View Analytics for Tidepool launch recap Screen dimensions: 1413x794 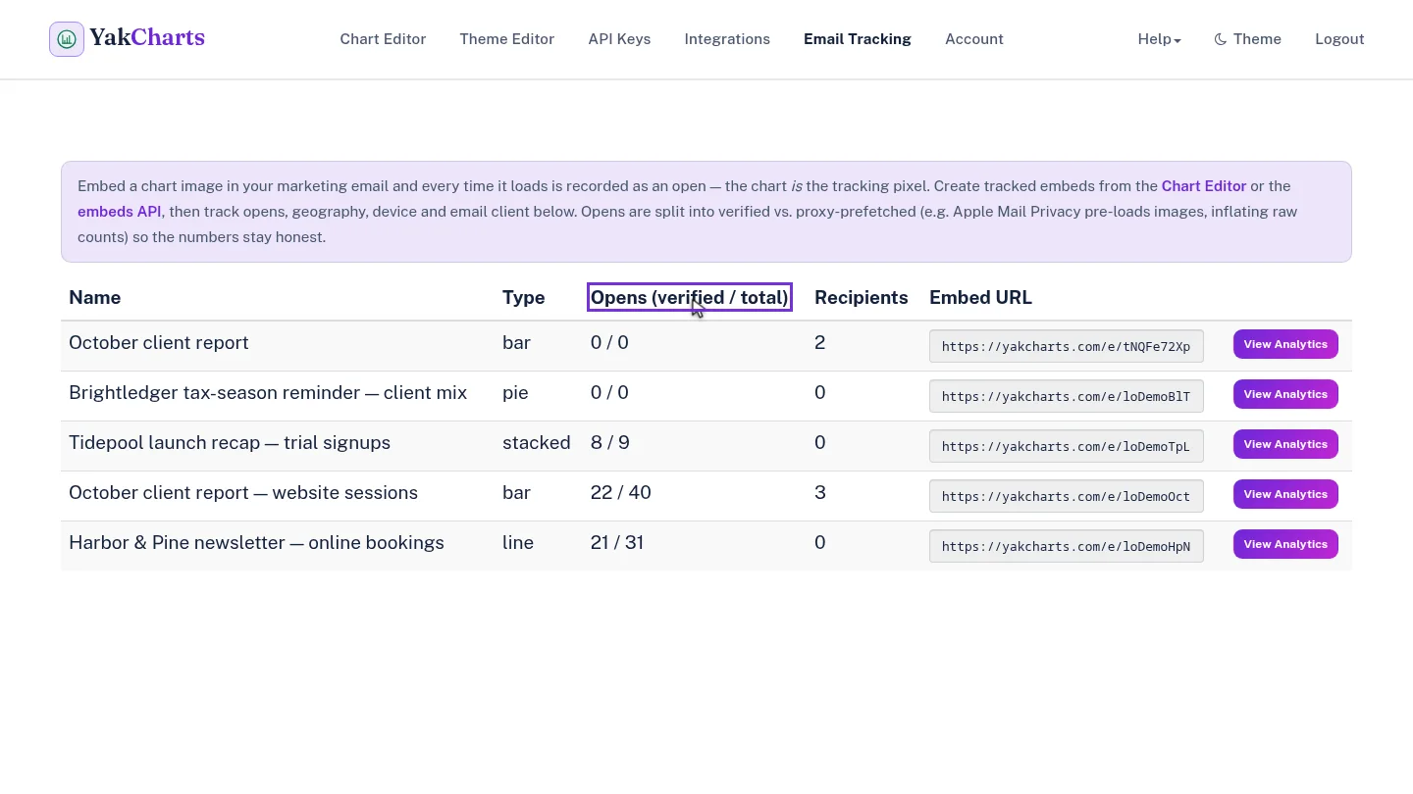coord(1285,444)
